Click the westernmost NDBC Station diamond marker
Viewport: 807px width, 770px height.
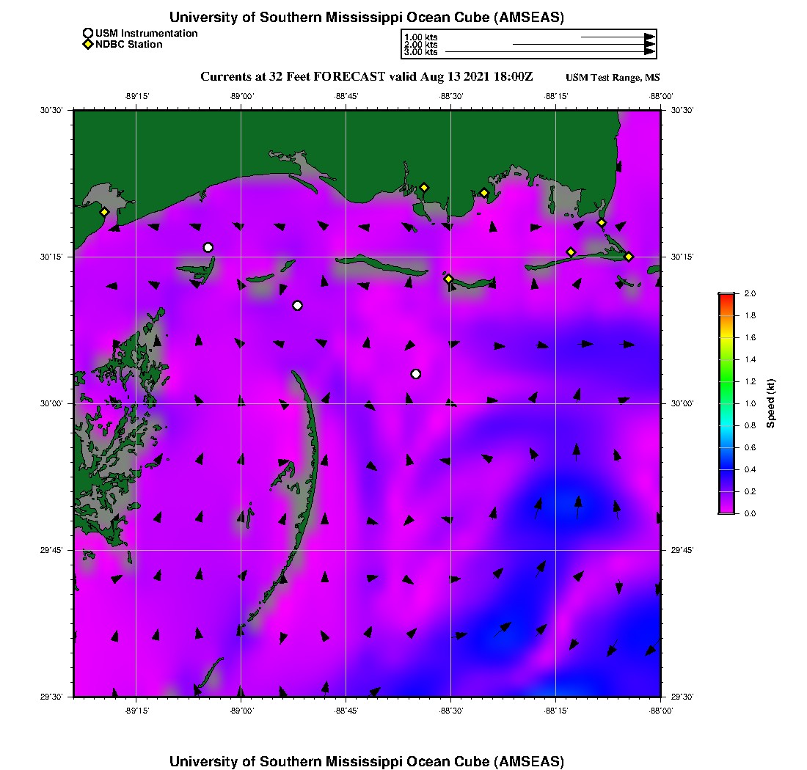click(104, 212)
